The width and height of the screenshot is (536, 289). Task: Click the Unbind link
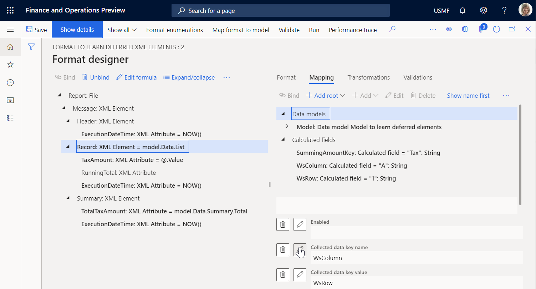click(95, 77)
